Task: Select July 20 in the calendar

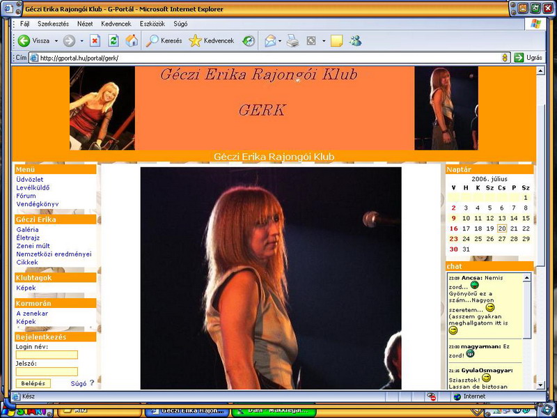Action: [x=502, y=229]
